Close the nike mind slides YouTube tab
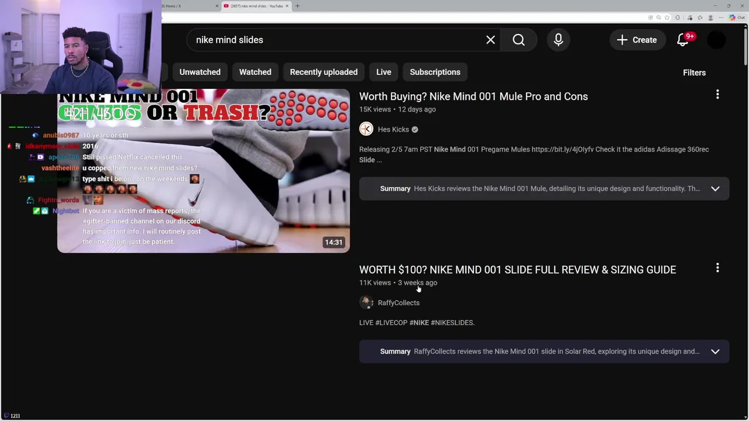Viewport: 749px width, 421px height. [x=287, y=6]
